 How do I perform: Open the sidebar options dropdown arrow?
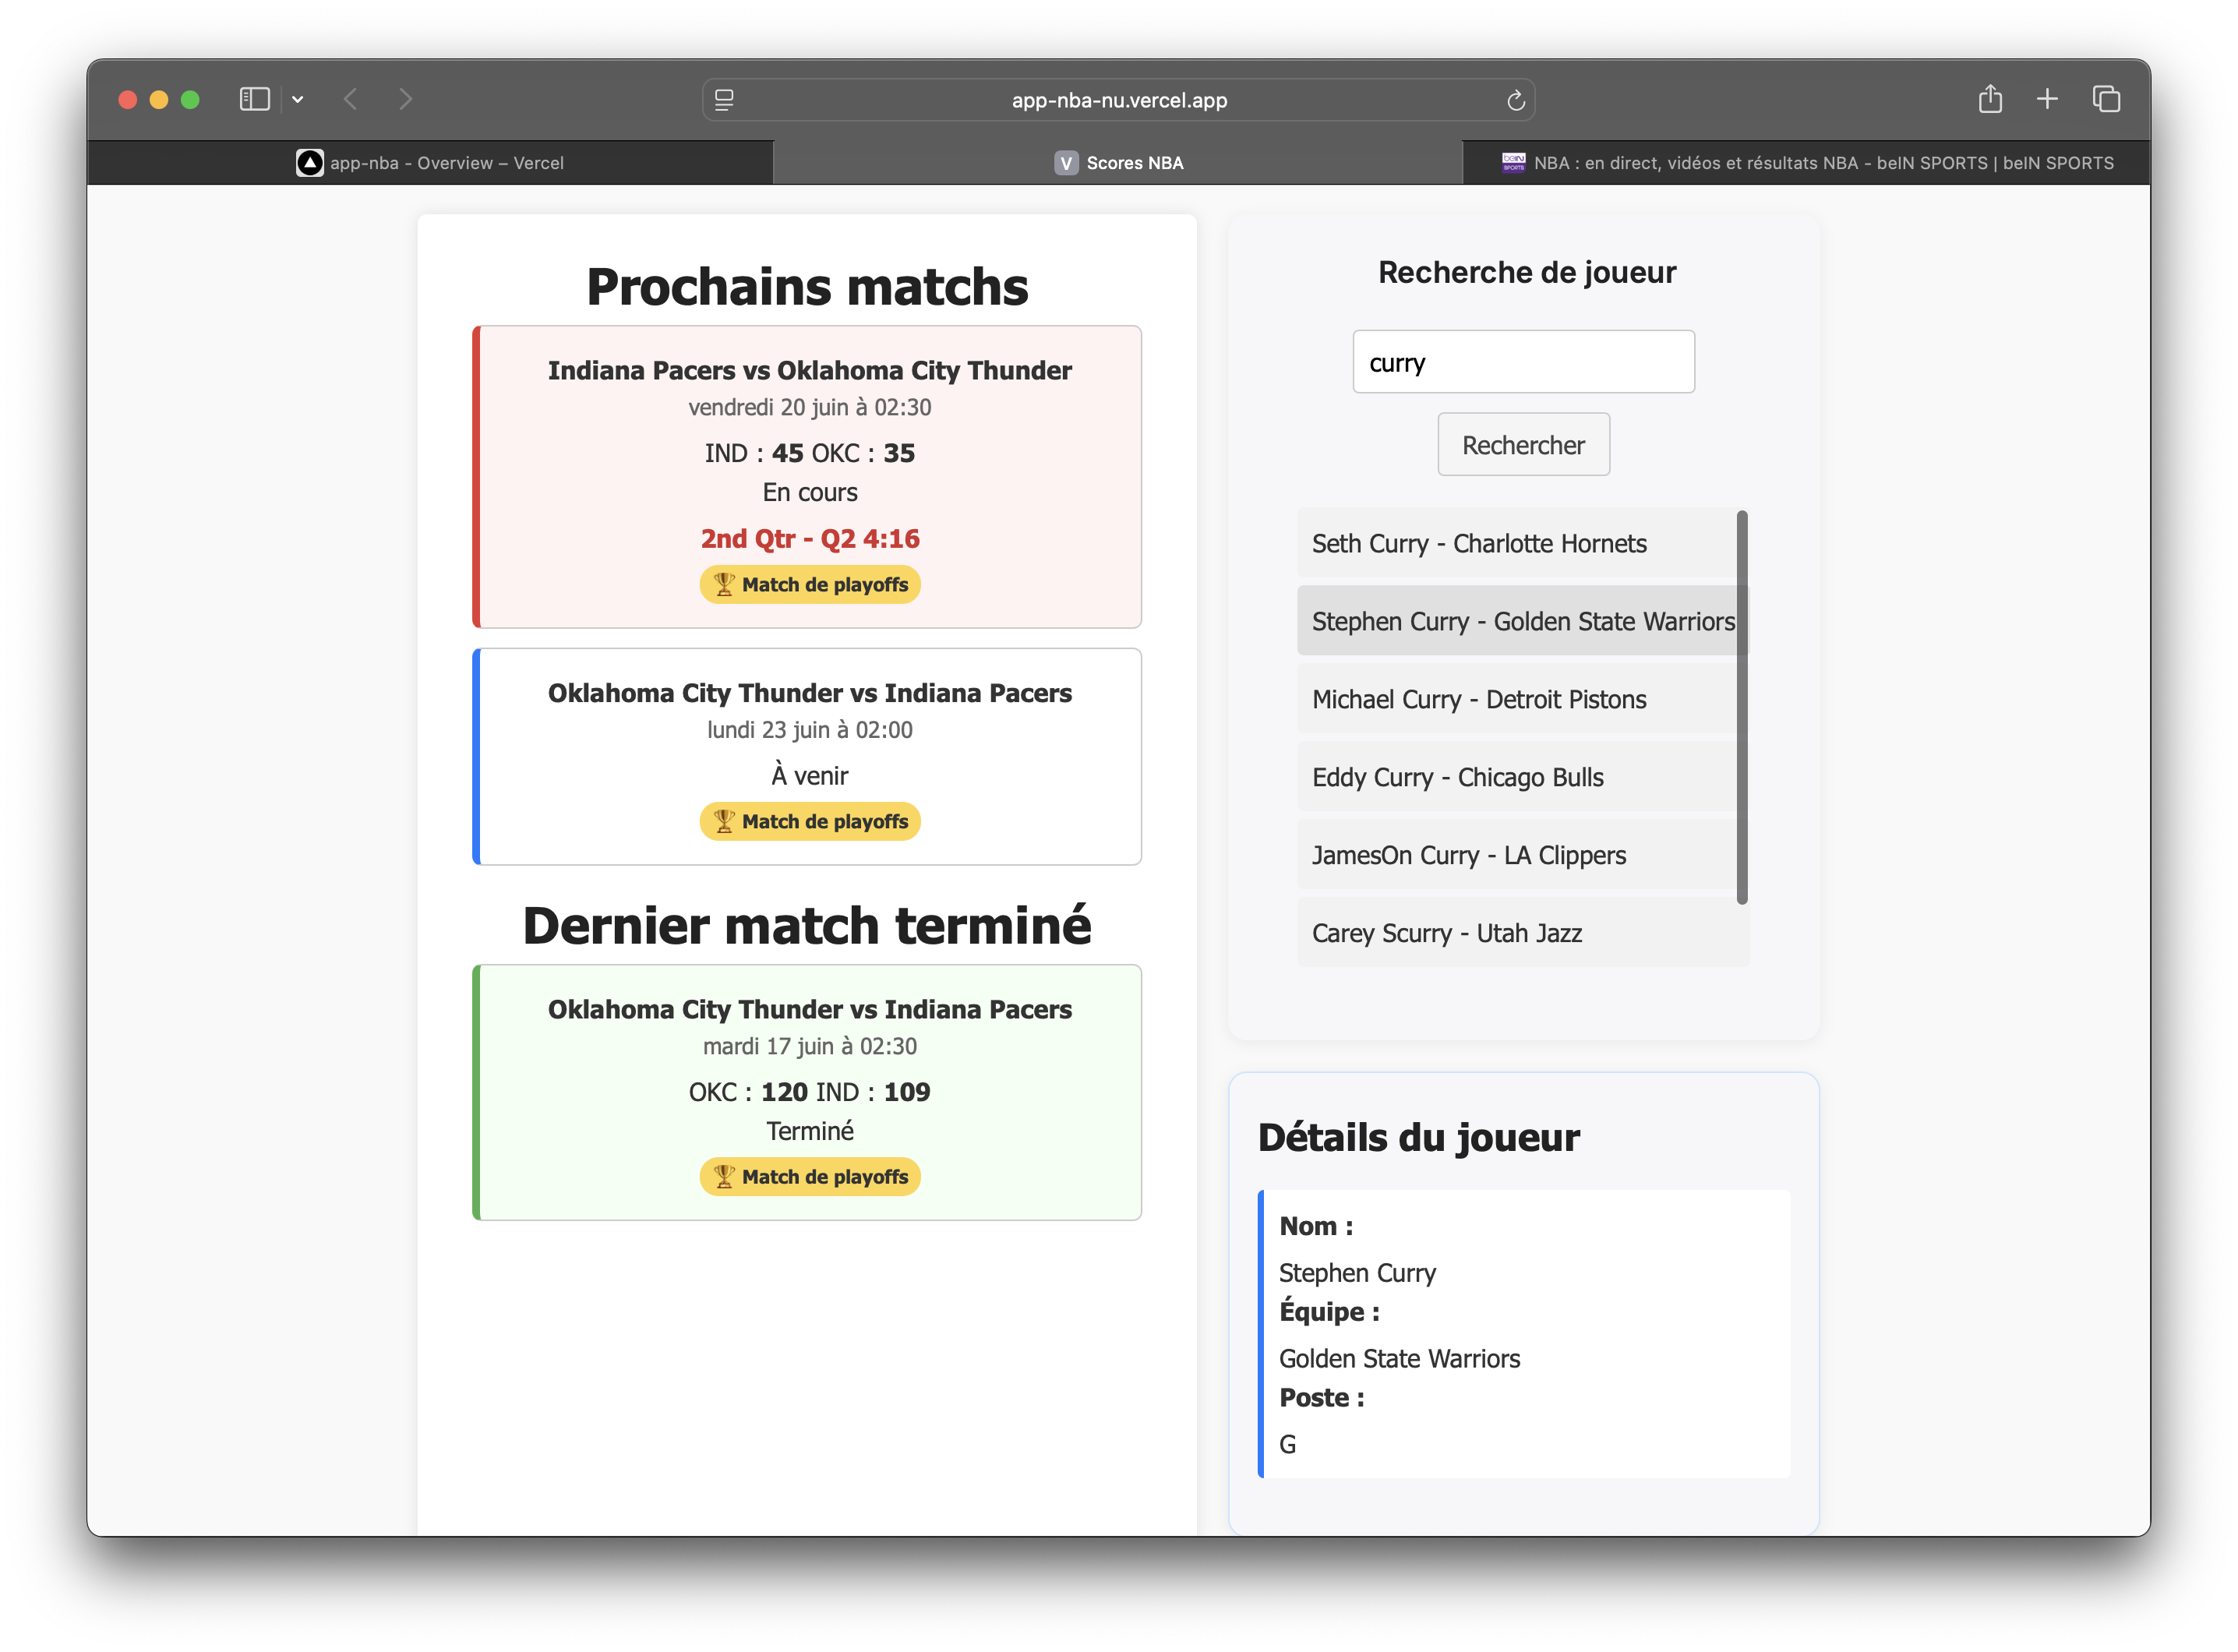point(298,99)
